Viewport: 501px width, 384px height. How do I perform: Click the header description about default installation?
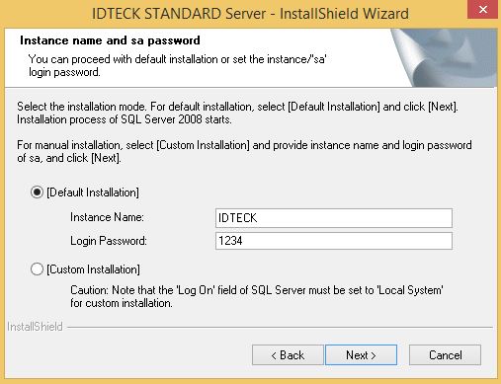click(x=178, y=65)
